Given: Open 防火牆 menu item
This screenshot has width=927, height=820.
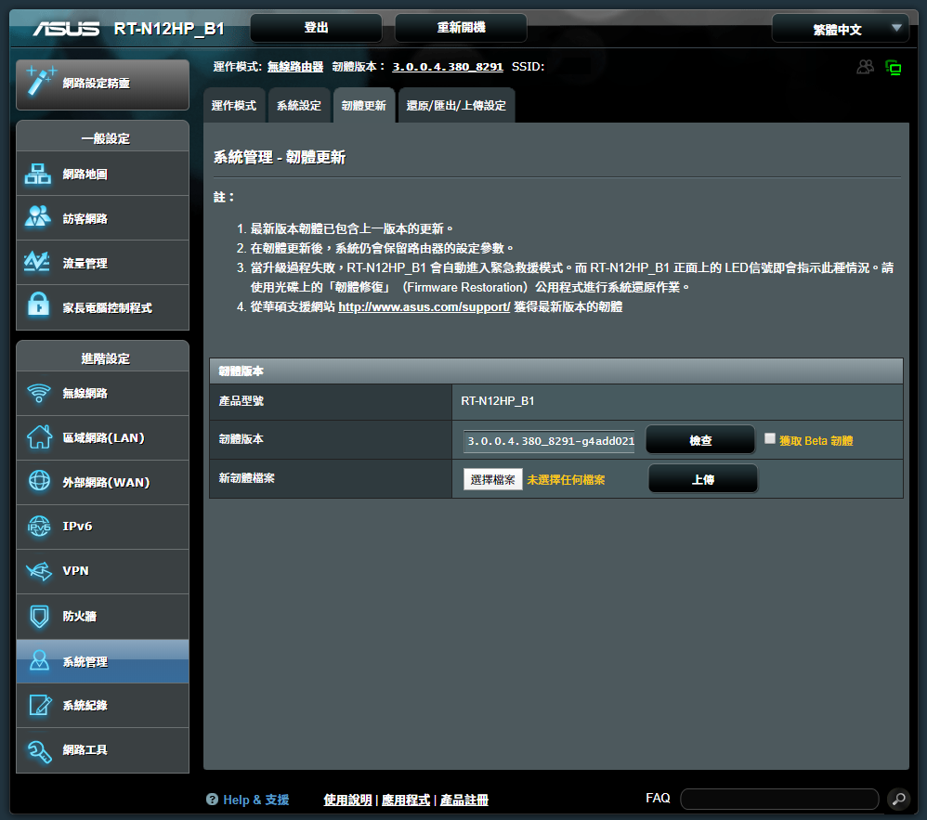Looking at the screenshot, I should (x=103, y=616).
